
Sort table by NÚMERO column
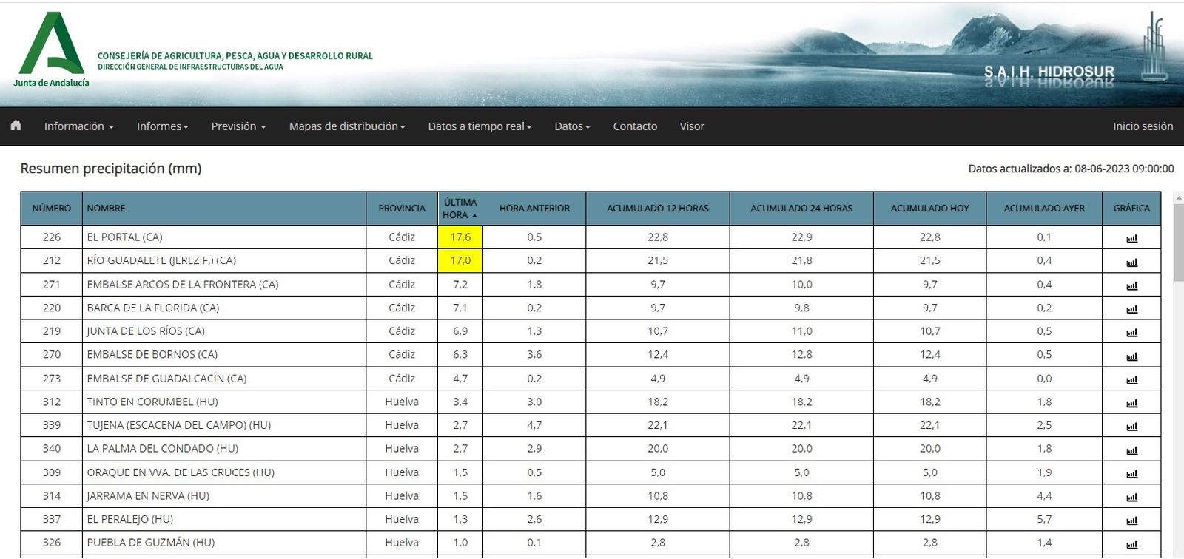tap(52, 209)
